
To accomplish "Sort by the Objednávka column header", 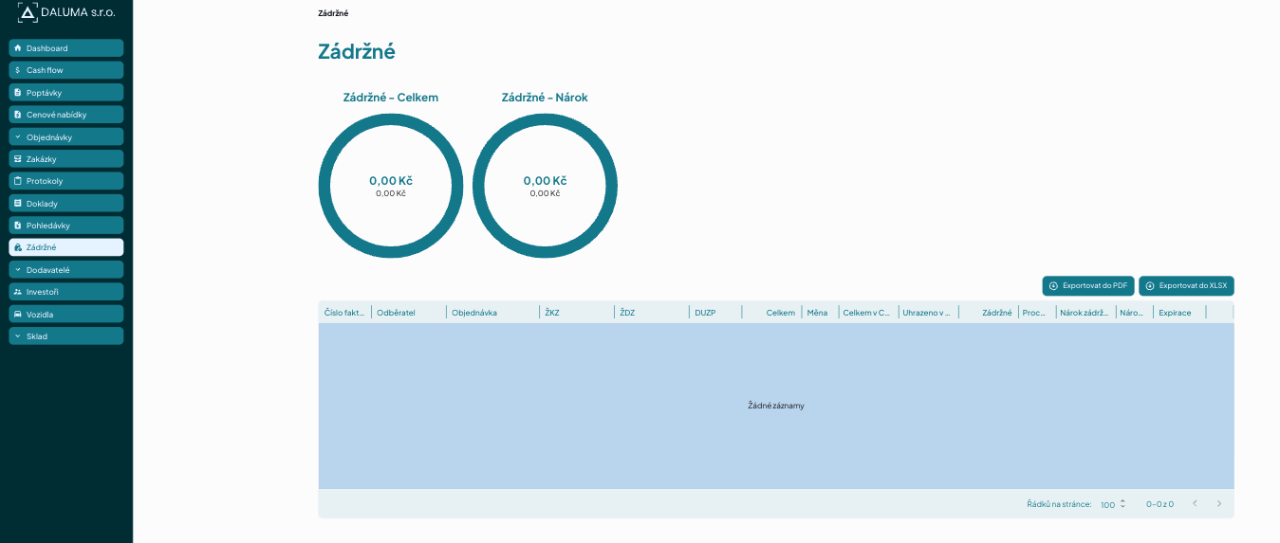I will [492, 313].
